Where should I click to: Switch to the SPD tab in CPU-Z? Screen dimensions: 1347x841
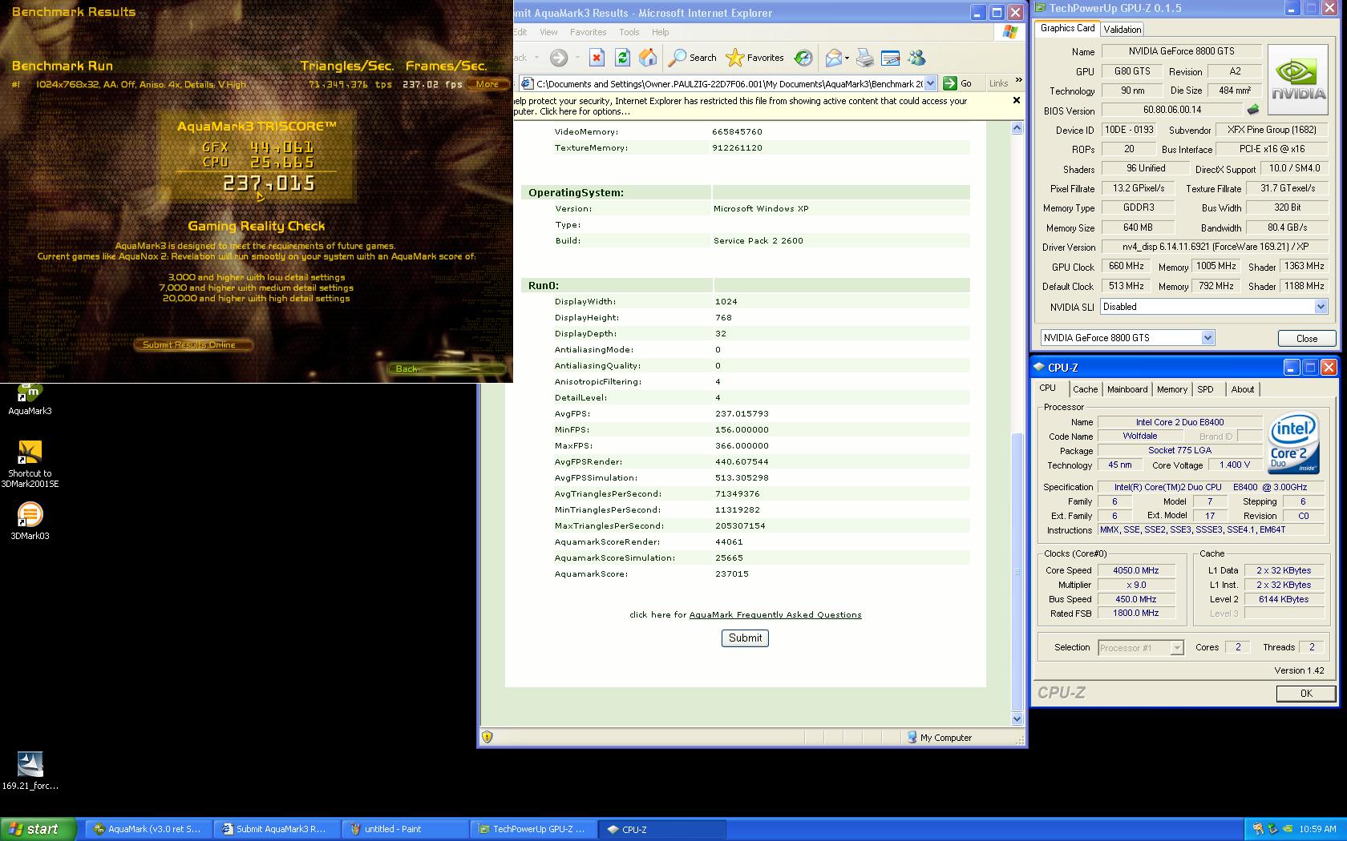point(1205,389)
